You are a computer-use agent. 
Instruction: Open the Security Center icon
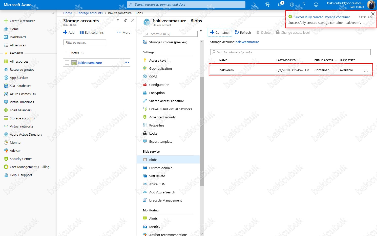click(x=6, y=159)
